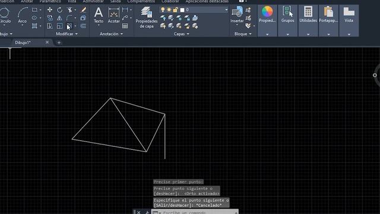
Task: Select the Ellipse draw tool
Action: (x=34, y=18)
